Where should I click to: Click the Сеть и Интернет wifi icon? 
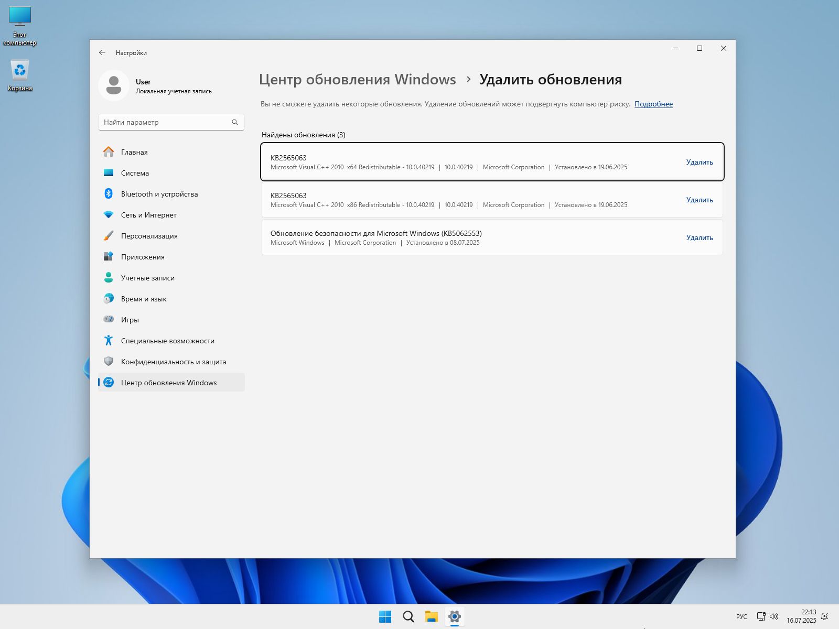click(109, 215)
